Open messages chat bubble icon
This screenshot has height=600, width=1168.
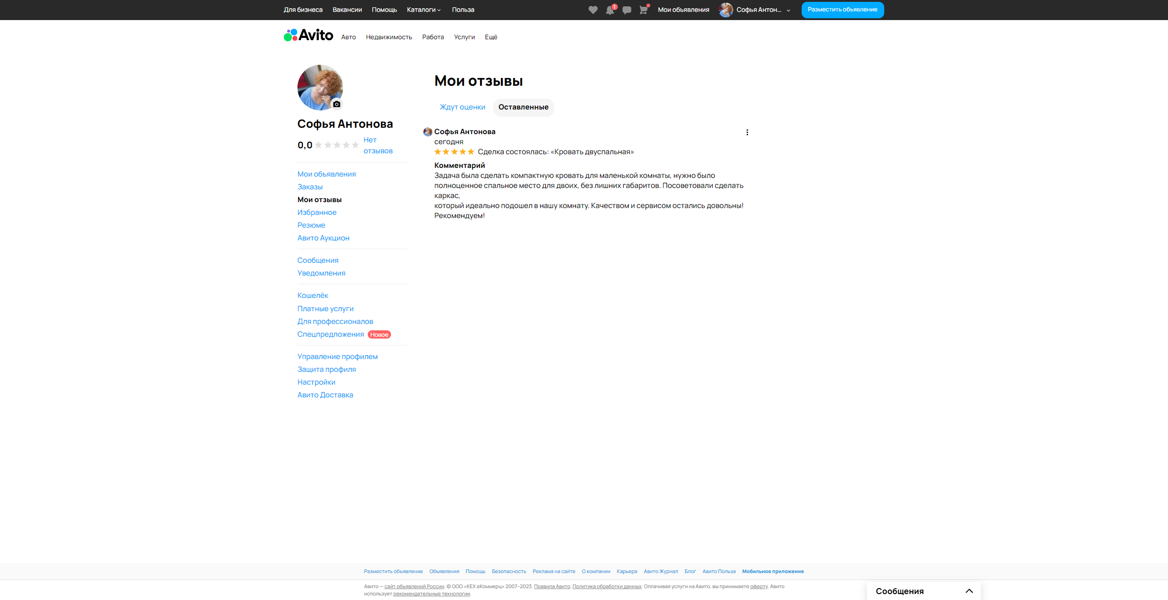coord(627,10)
